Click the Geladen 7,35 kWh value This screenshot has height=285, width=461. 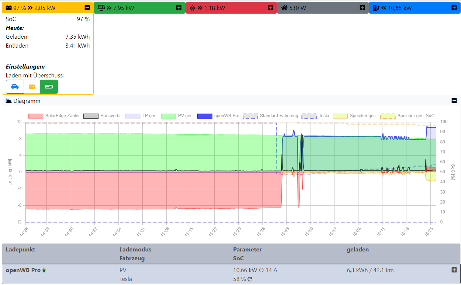pos(77,37)
